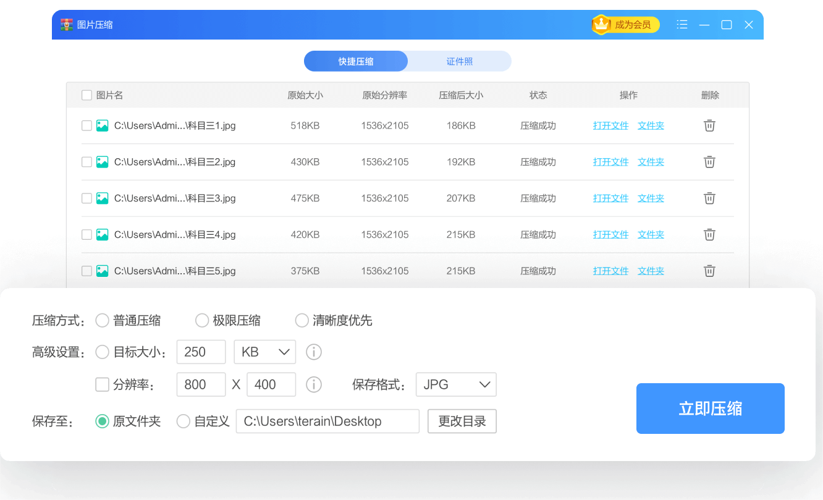The width and height of the screenshot is (823, 500).
Task: Click the target size field showing 250
Action: pyautogui.click(x=201, y=352)
